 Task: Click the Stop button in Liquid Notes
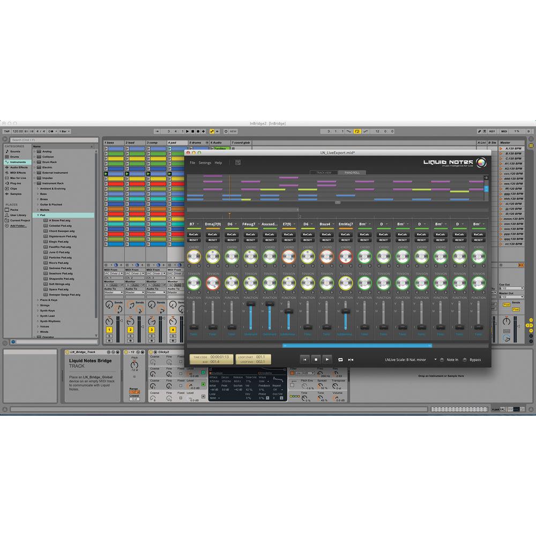click(316, 360)
